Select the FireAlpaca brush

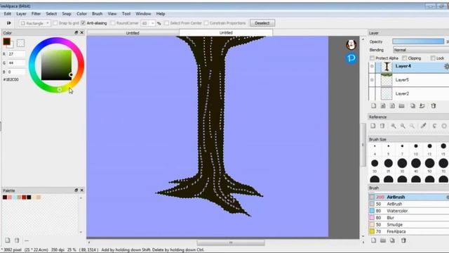coord(409,231)
